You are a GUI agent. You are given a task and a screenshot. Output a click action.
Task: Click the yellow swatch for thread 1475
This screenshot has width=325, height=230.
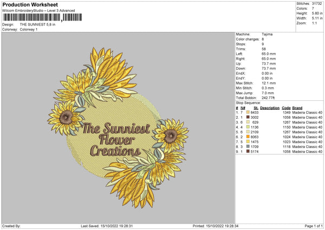point(248,142)
